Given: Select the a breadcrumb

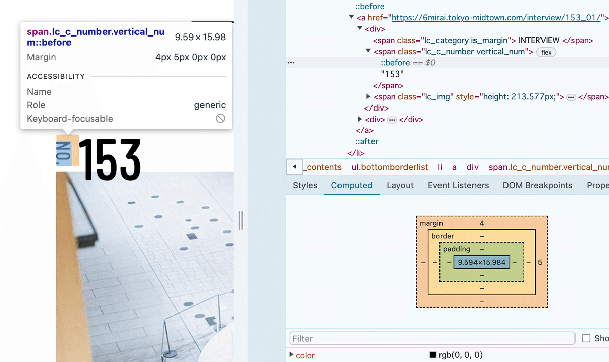Looking at the screenshot, I should pos(455,167).
